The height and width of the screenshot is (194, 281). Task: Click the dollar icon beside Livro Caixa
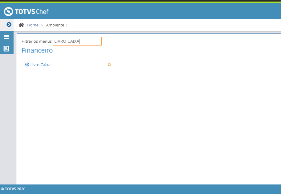27,65
